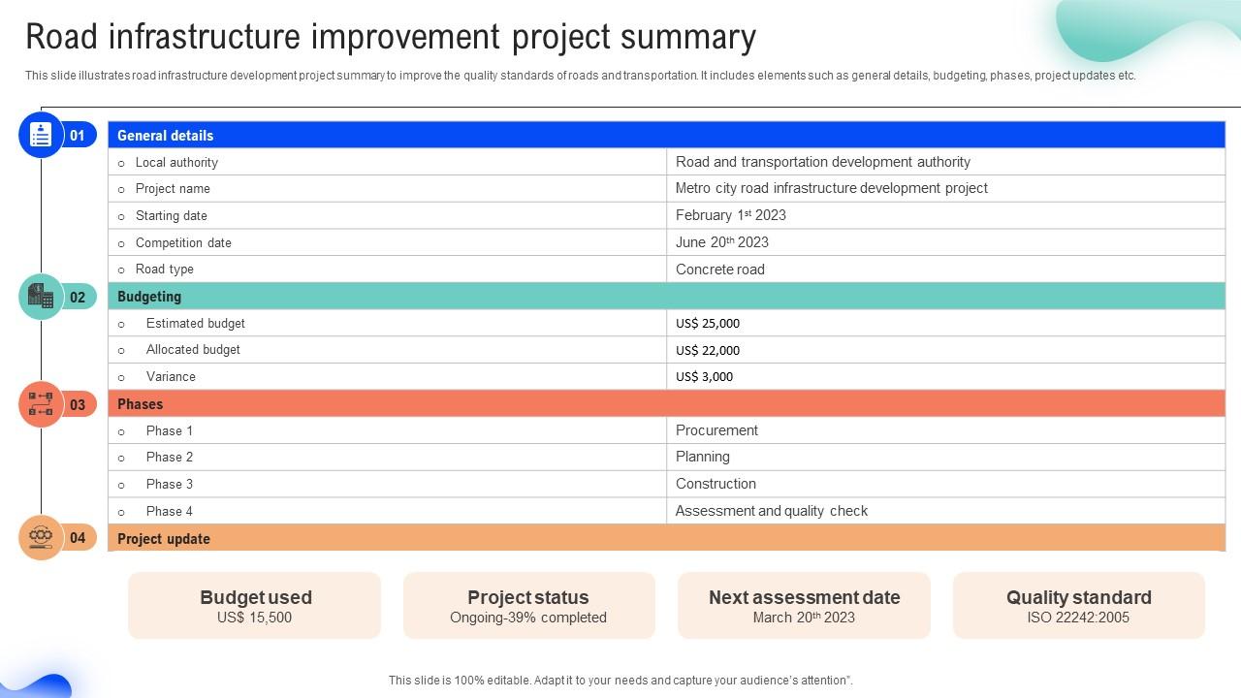Click the Local authority row bullet
Image resolution: width=1241 pixels, height=698 pixels.
121,164
